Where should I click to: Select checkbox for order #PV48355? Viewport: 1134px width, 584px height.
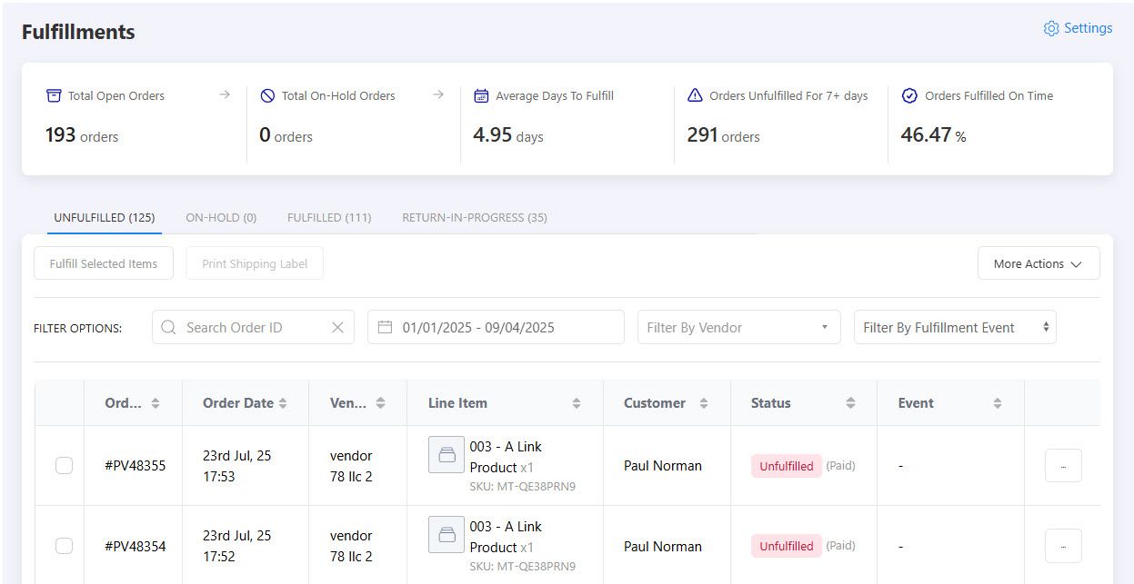pyautogui.click(x=64, y=466)
